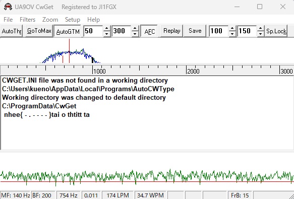This screenshot has width=294, height=199.
Task: Decrease the 300 field using down arrow
Action: point(135,34)
